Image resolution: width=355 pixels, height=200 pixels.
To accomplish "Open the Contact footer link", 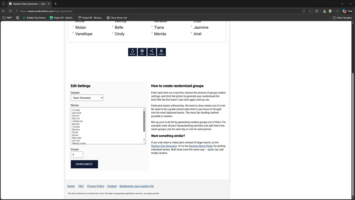I will (112, 186).
